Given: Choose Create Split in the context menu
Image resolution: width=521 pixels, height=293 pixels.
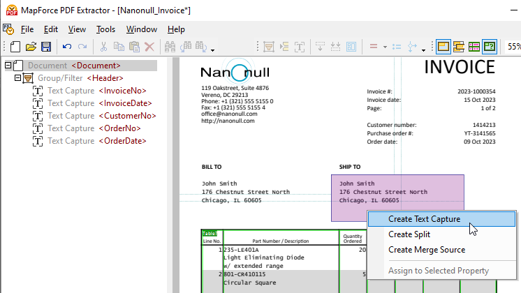Looking at the screenshot, I should [x=409, y=234].
